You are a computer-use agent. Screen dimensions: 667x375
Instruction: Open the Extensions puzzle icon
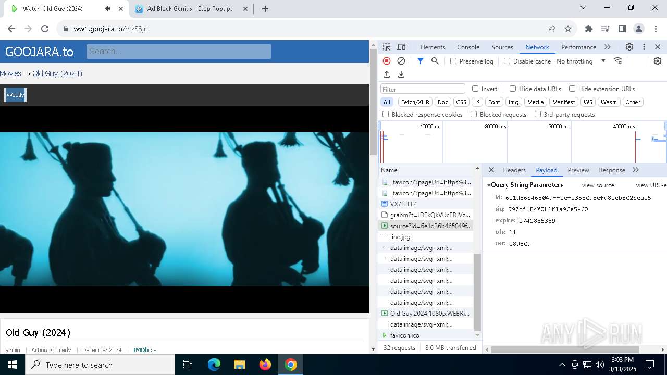click(x=589, y=29)
